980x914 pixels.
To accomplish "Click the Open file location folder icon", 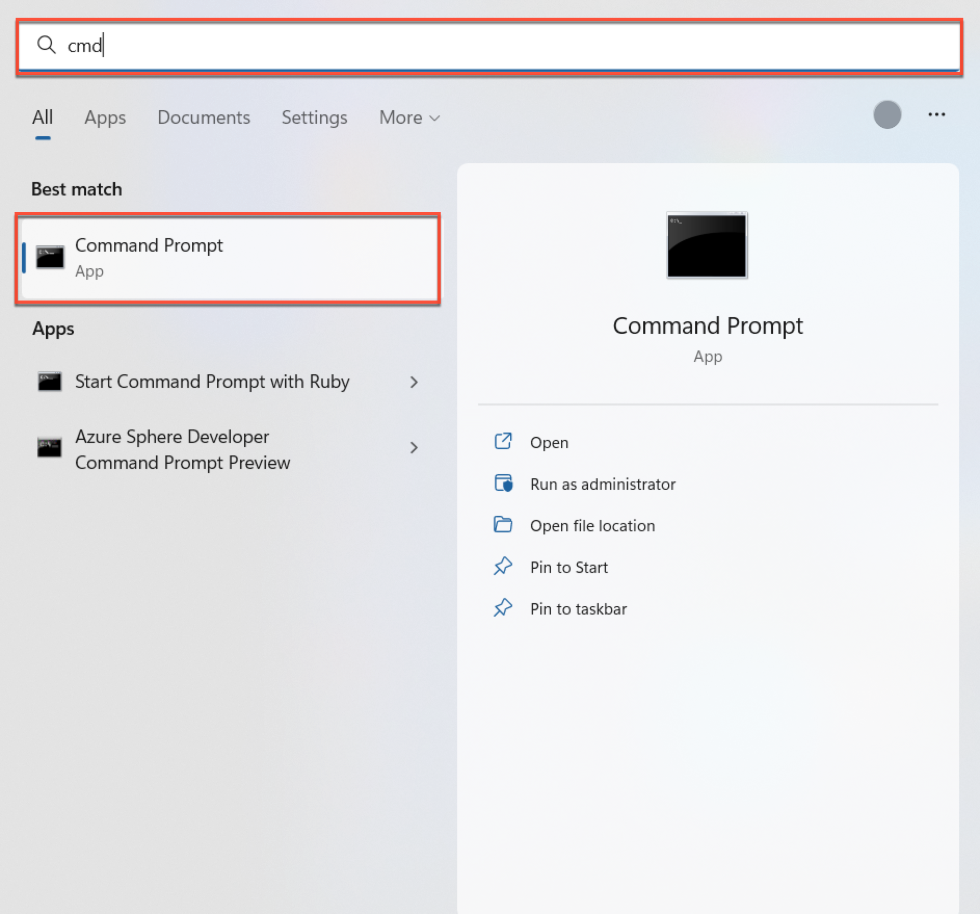I will click(x=503, y=525).
